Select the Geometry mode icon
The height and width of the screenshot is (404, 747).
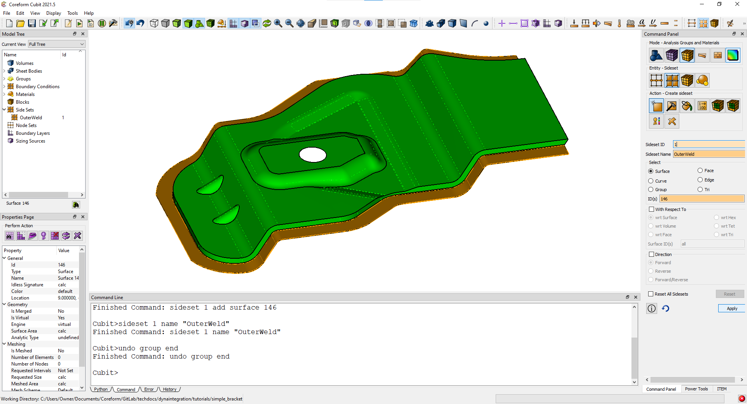click(x=656, y=56)
